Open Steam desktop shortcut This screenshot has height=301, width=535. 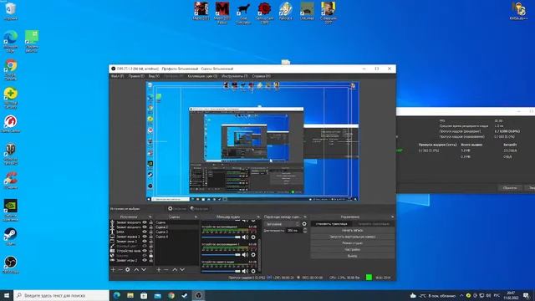11,237
